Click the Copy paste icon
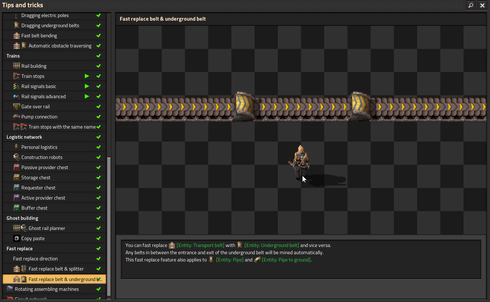The height and width of the screenshot is (302, 490). [16, 238]
